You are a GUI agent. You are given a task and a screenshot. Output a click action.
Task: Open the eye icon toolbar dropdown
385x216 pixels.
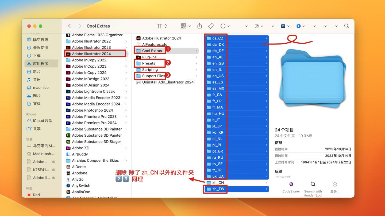[285, 26]
